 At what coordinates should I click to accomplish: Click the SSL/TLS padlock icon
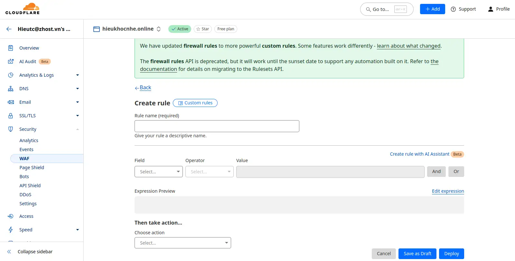click(x=11, y=116)
